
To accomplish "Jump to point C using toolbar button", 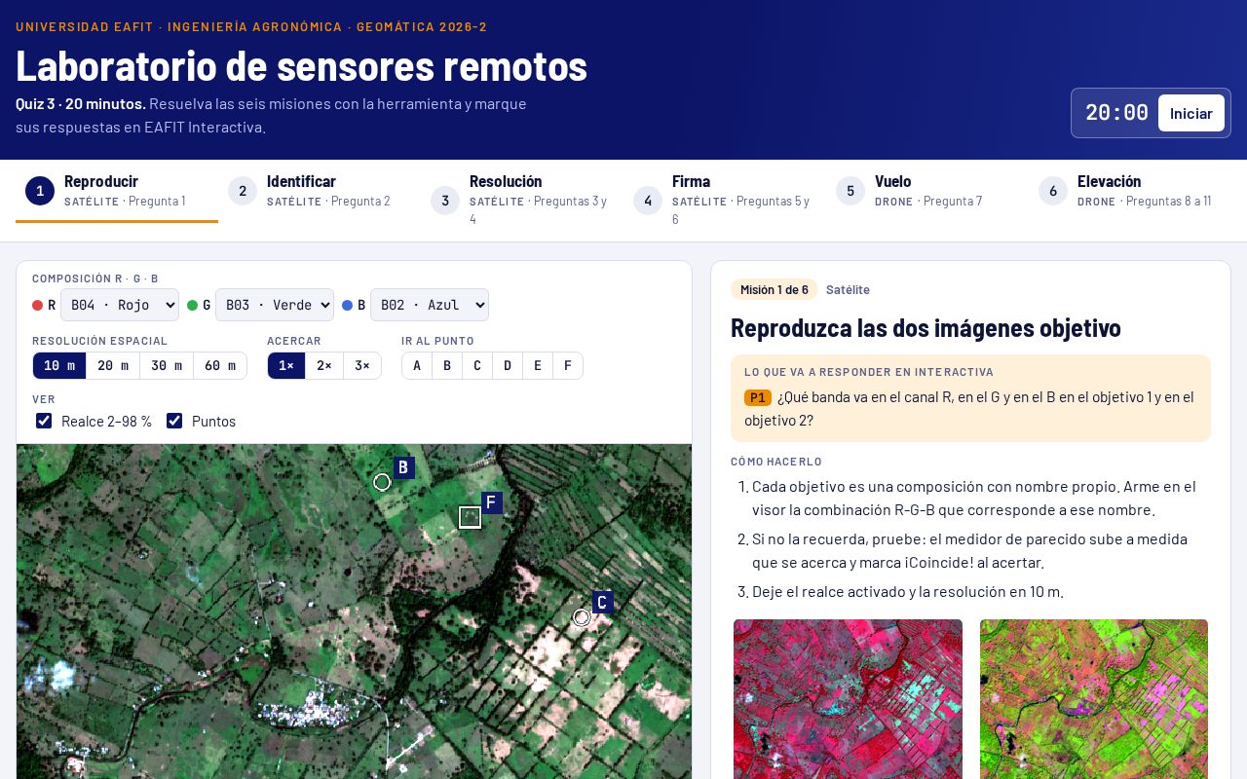I will pos(477,365).
